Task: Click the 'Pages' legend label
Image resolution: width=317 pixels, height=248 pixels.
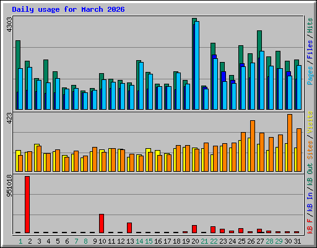Action: click(x=310, y=76)
